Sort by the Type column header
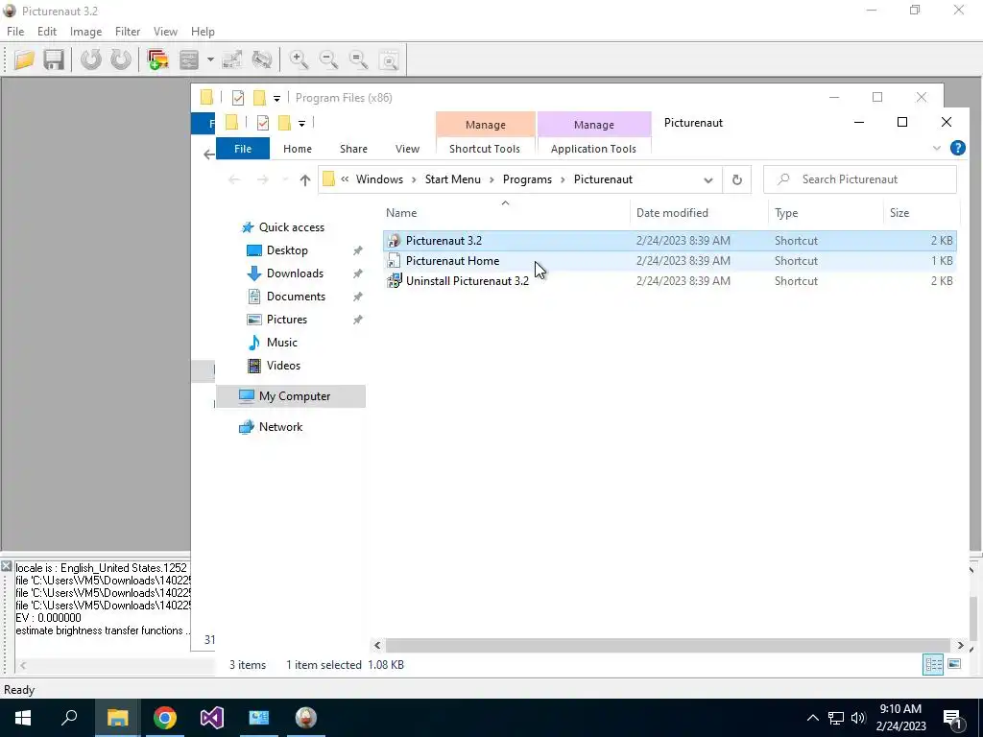The width and height of the screenshot is (983, 737). tap(826, 212)
